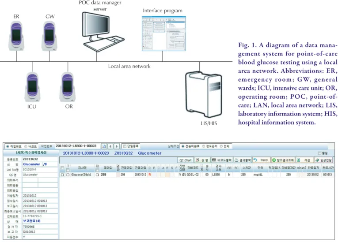Select the 작업번호 radio button
The image size is (338, 242).
[8, 146]
